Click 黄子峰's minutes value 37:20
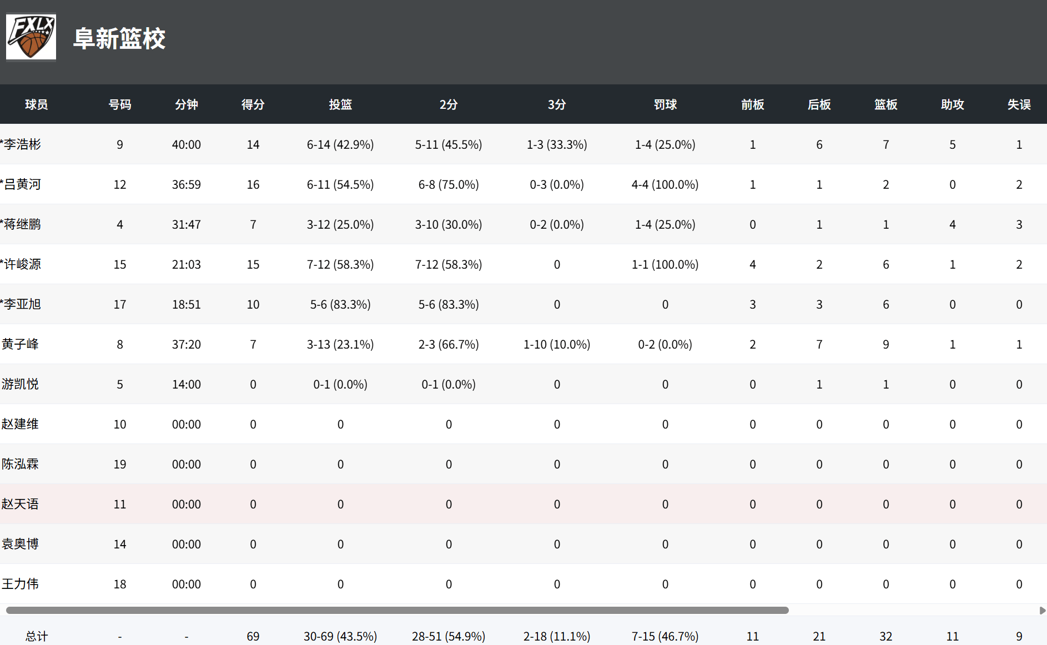Screen dimensions: 1047x645 (187, 345)
